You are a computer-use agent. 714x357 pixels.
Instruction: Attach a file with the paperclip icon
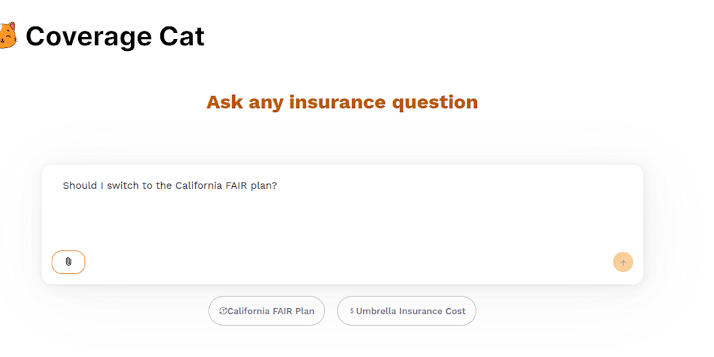click(x=68, y=262)
